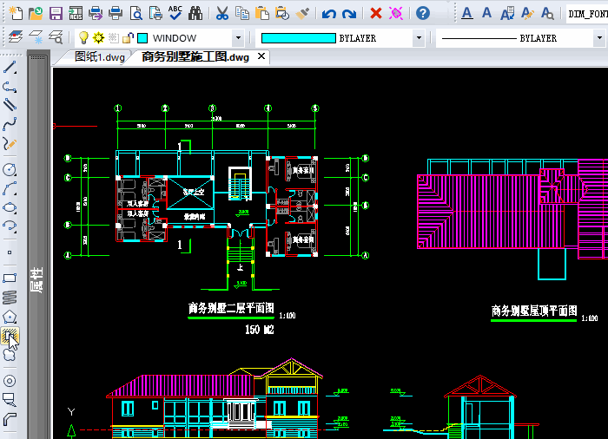Image resolution: width=608 pixels, height=439 pixels.
Task: Select the Ellipse drawing tool
Action: point(10,207)
